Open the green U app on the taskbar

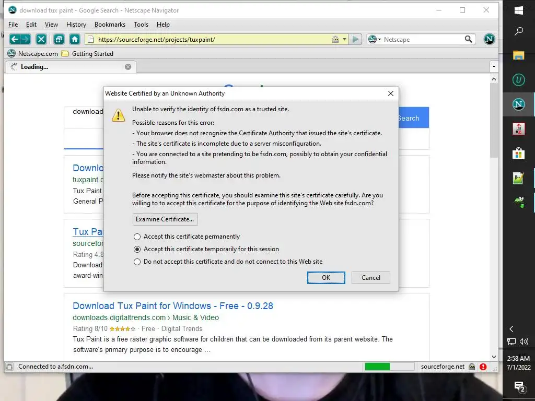pyautogui.click(x=519, y=80)
